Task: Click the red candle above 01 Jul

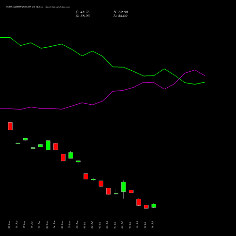Action: pyautogui.click(x=86, y=176)
